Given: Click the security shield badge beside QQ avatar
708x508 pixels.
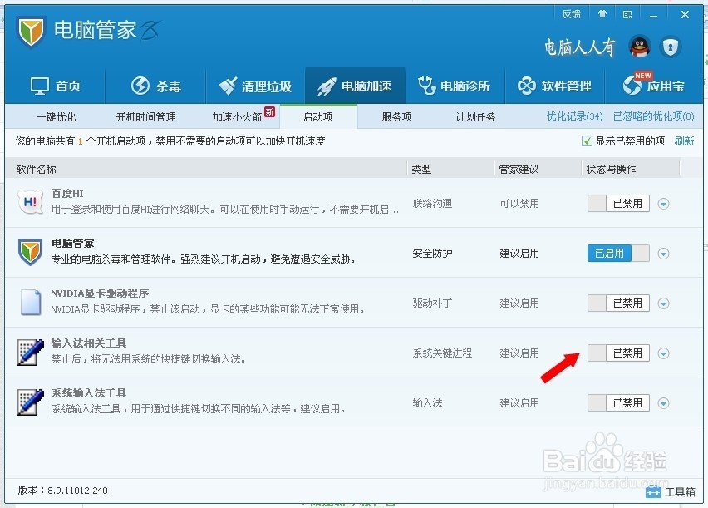Looking at the screenshot, I should (x=671, y=47).
